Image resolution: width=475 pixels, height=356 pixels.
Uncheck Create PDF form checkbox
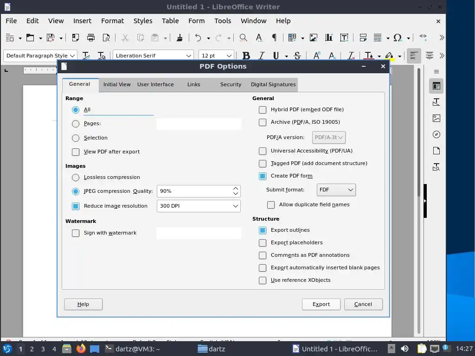(x=263, y=176)
